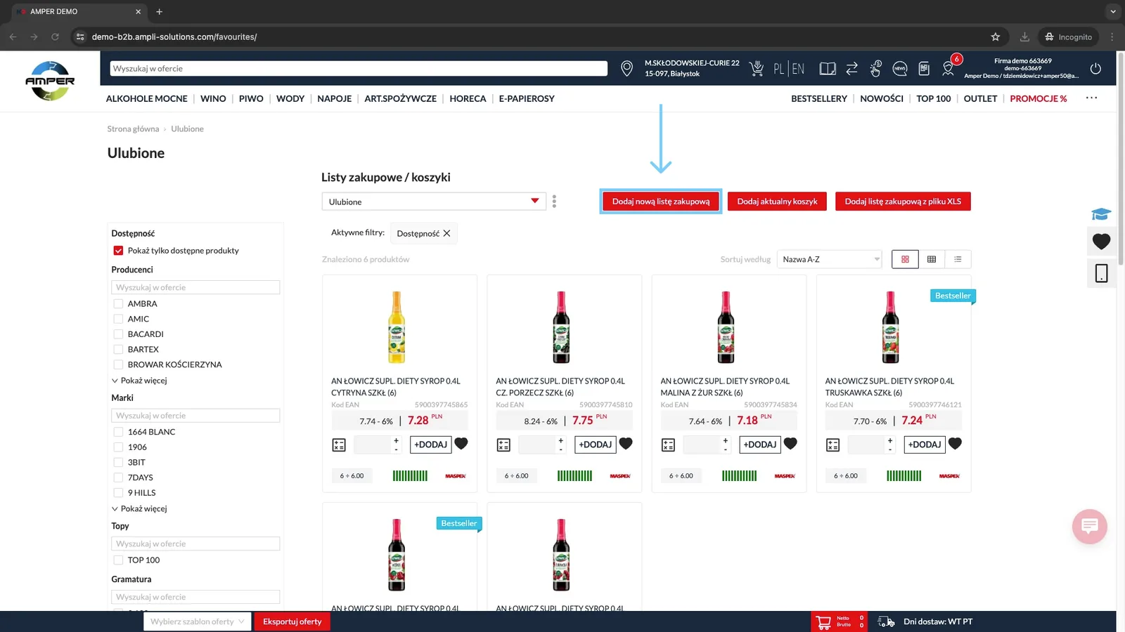Click 'Dodaj nową listę zakupową' button

(661, 202)
